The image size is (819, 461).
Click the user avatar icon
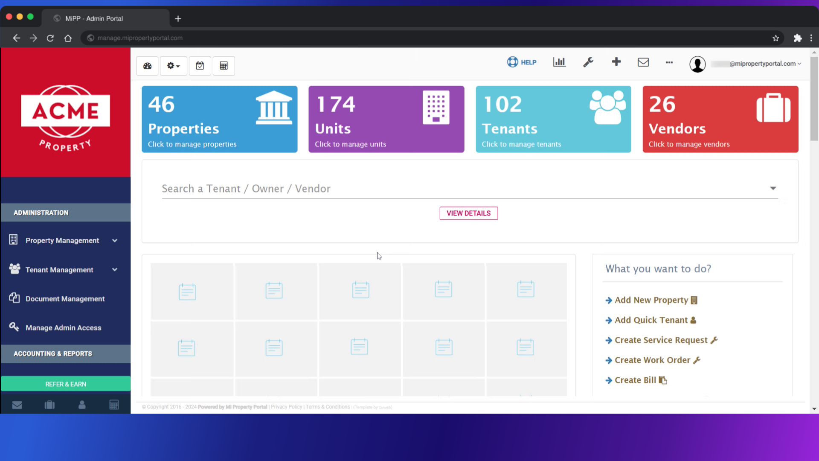pyautogui.click(x=697, y=64)
